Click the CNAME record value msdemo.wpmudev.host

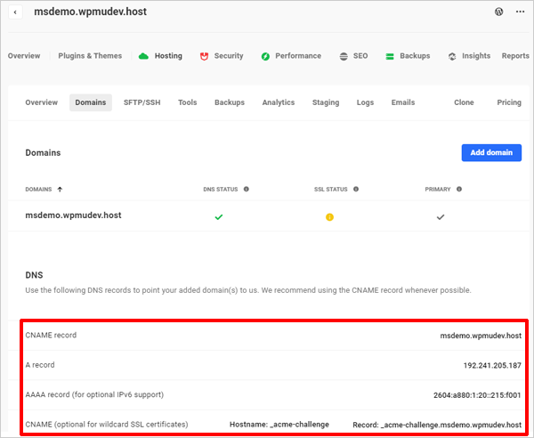[481, 336]
